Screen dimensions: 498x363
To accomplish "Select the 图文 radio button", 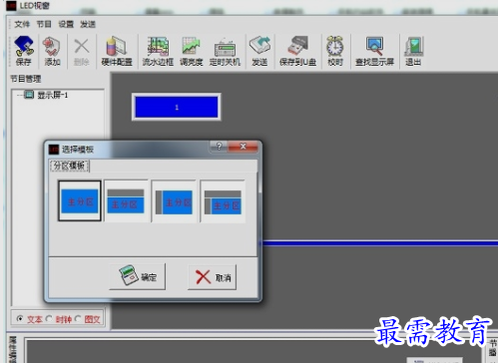I will tap(78, 319).
